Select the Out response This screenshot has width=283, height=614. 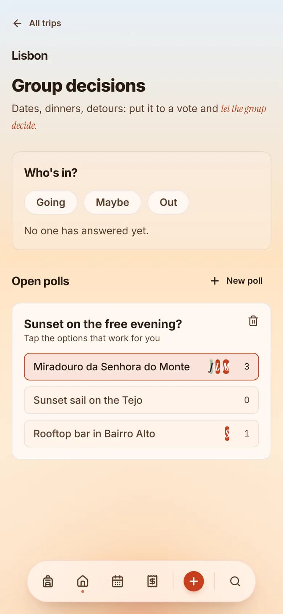coord(168,202)
